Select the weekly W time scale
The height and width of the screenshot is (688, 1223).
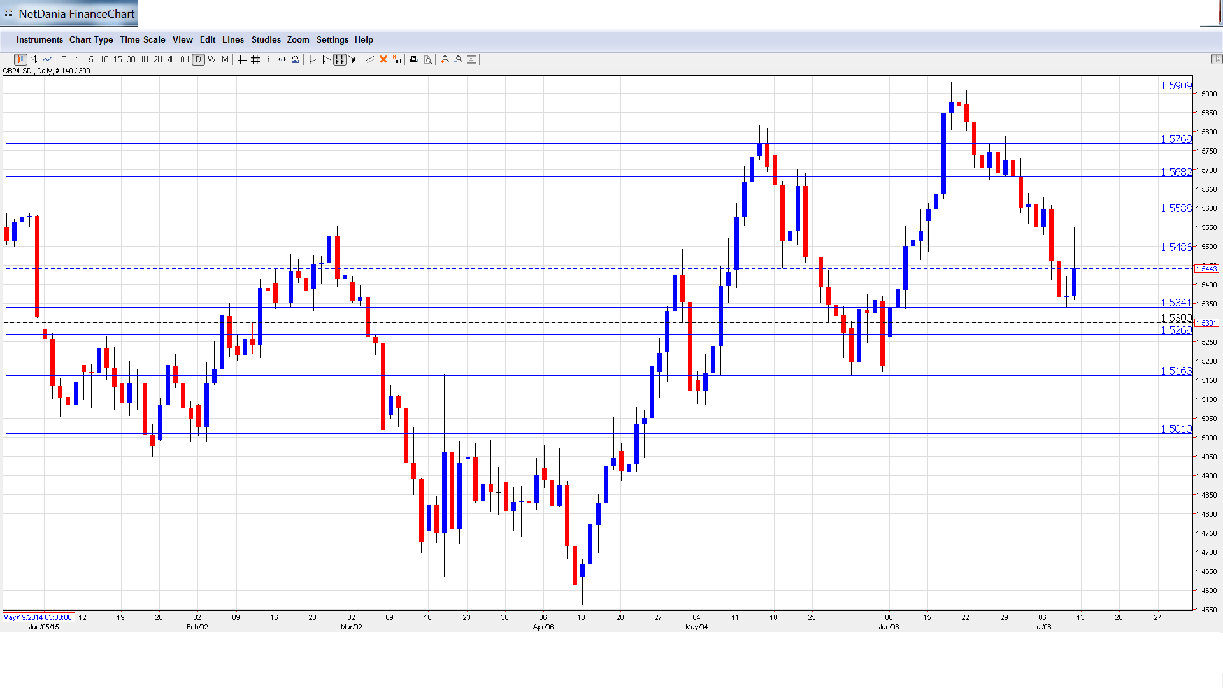(x=211, y=59)
